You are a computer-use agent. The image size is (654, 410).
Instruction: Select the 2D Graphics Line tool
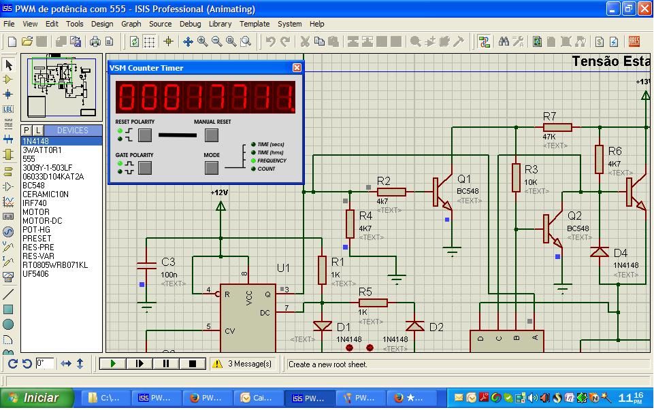click(8, 294)
